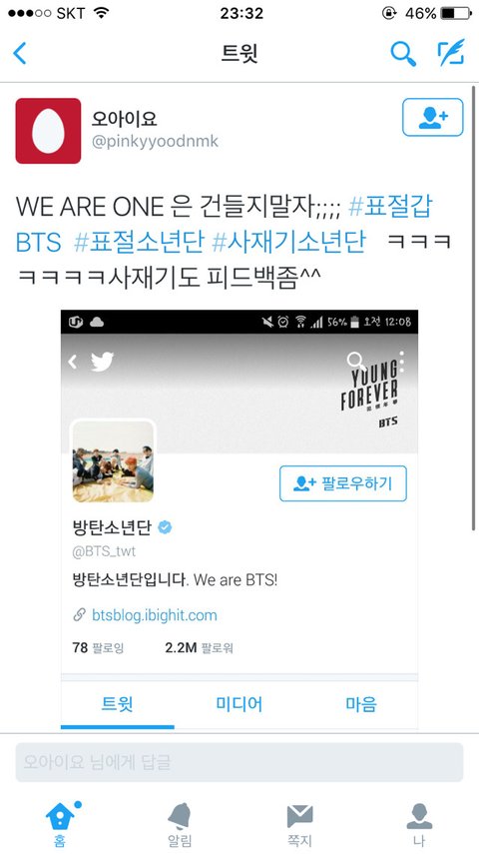Open the #사재기소년단 hashtag link
Viewport: 479px width, 854px height.
[x=288, y=242]
